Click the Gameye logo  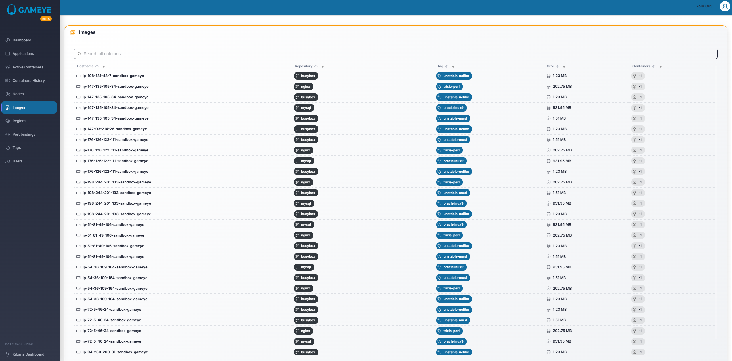(29, 10)
